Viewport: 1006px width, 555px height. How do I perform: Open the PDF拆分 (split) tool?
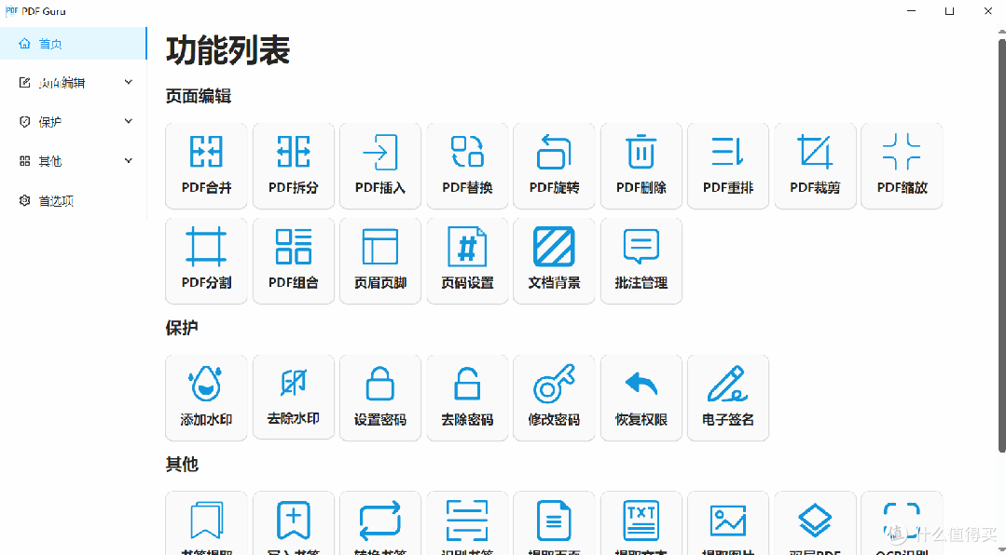point(293,166)
